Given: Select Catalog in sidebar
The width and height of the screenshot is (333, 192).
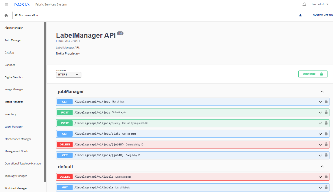Looking at the screenshot, I should (9, 53).
